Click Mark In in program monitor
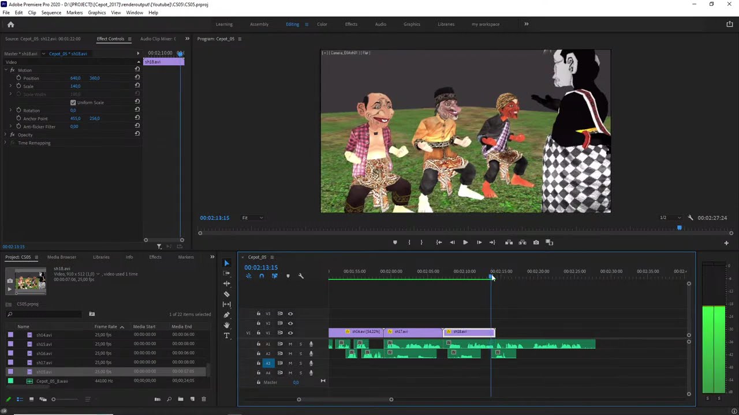739x415 pixels. (409, 243)
